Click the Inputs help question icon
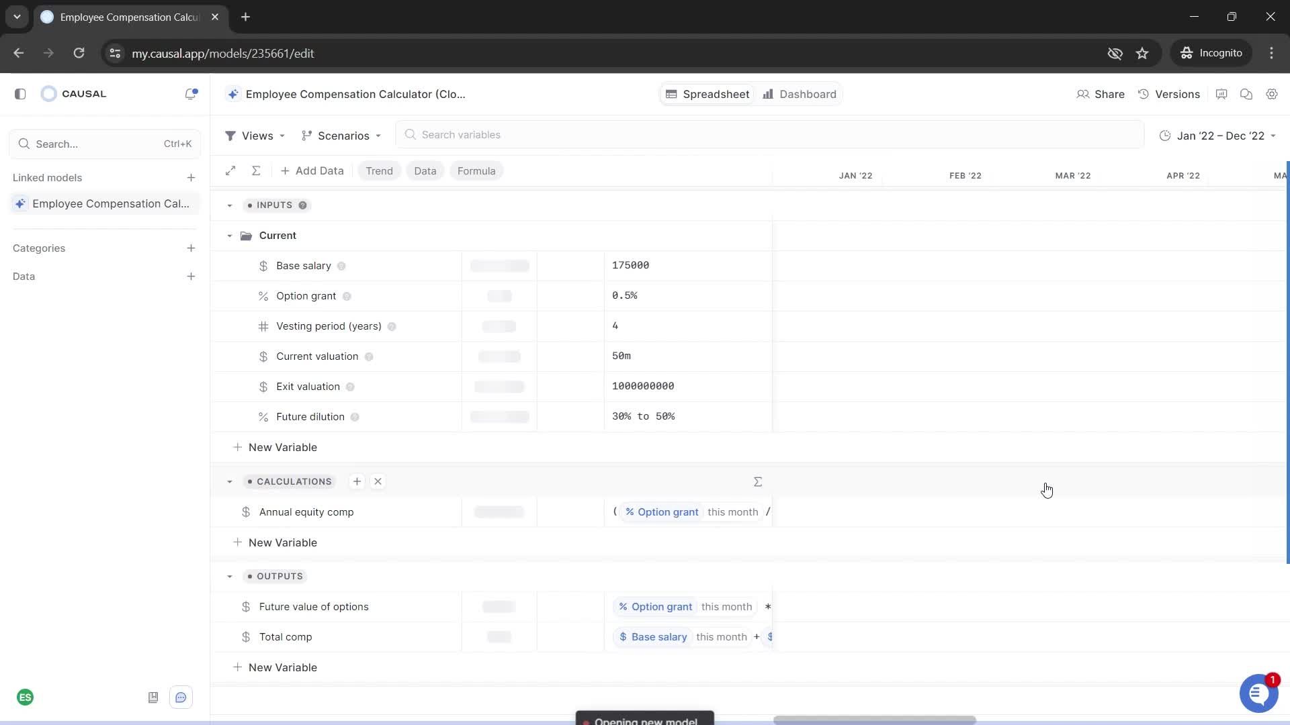This screenshot has height=725, width=1290. click(x=302, y=205)
